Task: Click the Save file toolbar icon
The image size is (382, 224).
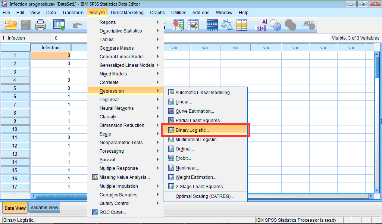Action: [25, 25]
